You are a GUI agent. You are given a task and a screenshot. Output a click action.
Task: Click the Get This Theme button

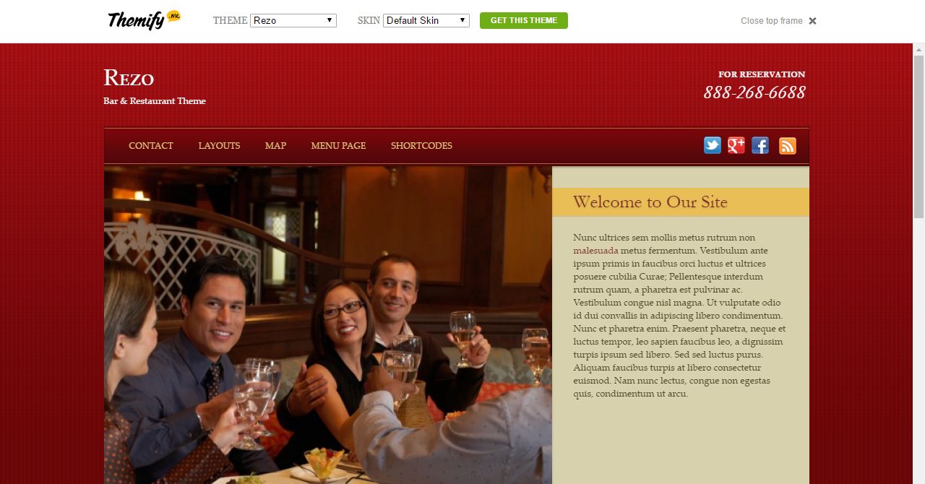(524, 20)
